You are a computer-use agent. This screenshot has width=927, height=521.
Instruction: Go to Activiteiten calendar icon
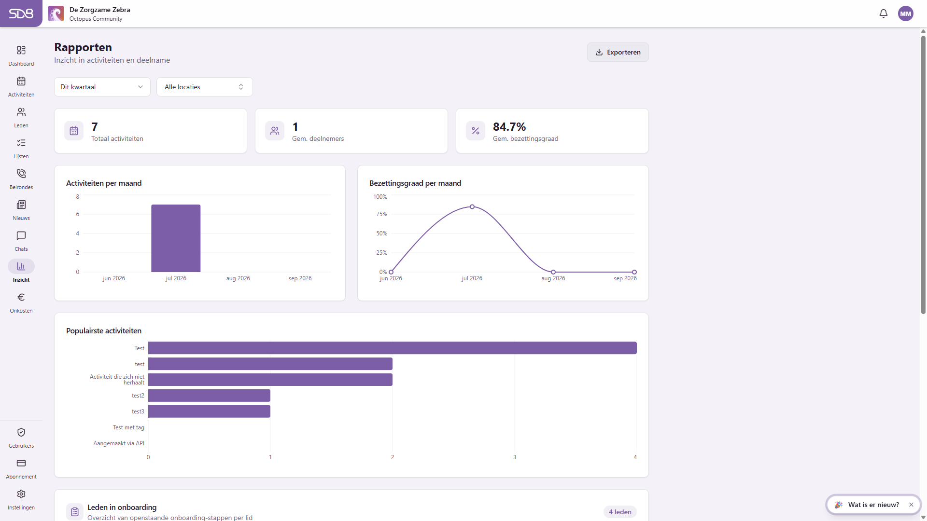[x=21, y=81]
